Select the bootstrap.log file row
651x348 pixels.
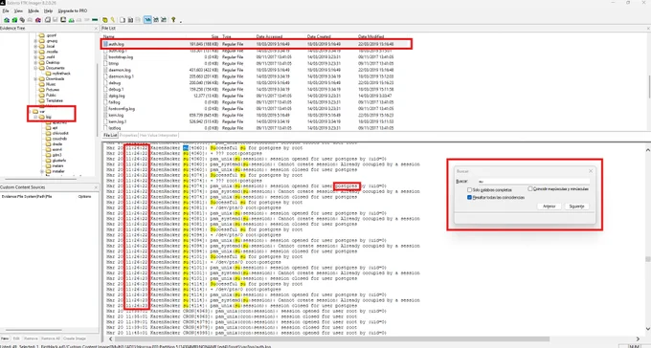[x=248, y=56]
